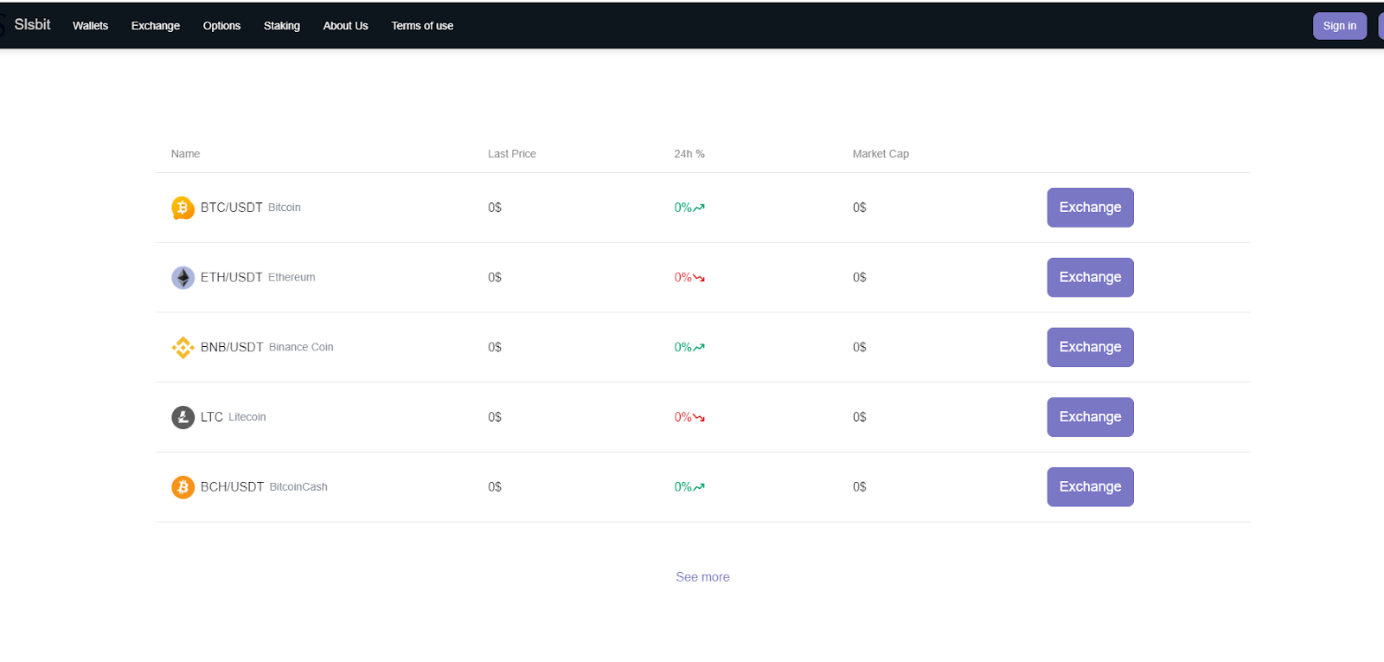The image size is (1384, 662).
Task: Click the Sign in button
Action: (x=1340, y=26)
